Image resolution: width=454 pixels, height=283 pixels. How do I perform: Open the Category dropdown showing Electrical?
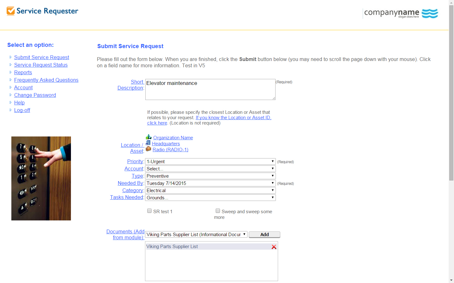211,191
